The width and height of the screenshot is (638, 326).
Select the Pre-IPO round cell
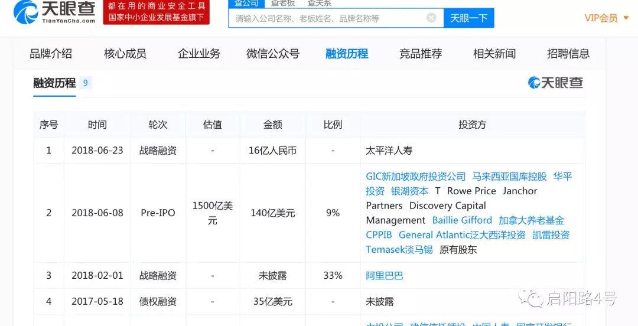pyautogui.click(x=158, y=213)
